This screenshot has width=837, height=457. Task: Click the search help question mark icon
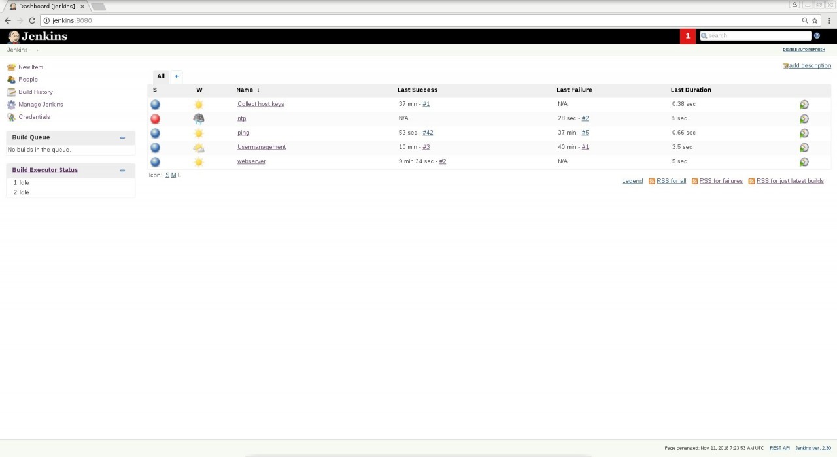pos(817,36)
